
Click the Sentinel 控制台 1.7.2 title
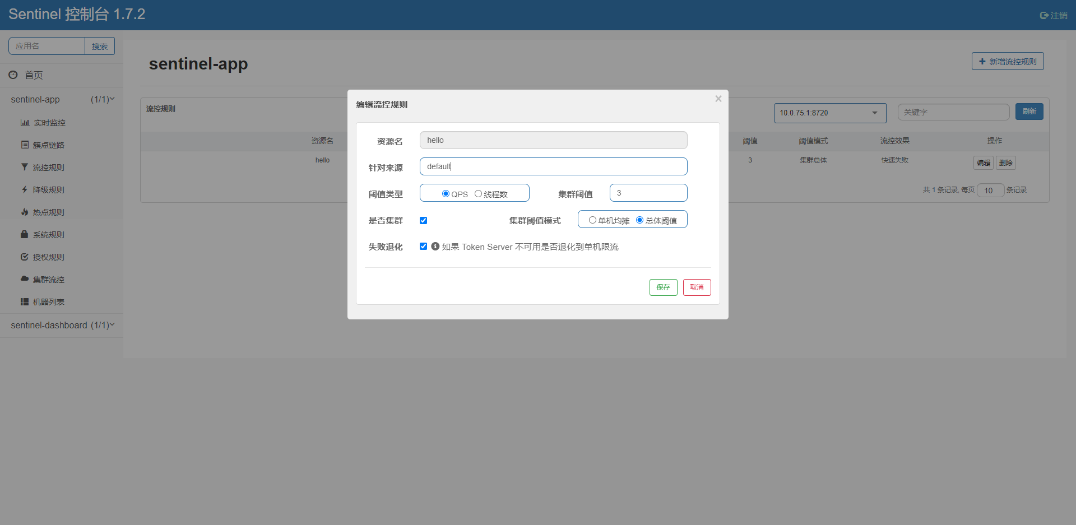tap(77, 15)
